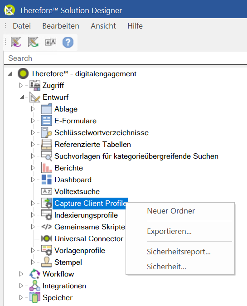Click the Dashboard tiles icon
This screenshot has height=306, width=247.
click(47, 180)
